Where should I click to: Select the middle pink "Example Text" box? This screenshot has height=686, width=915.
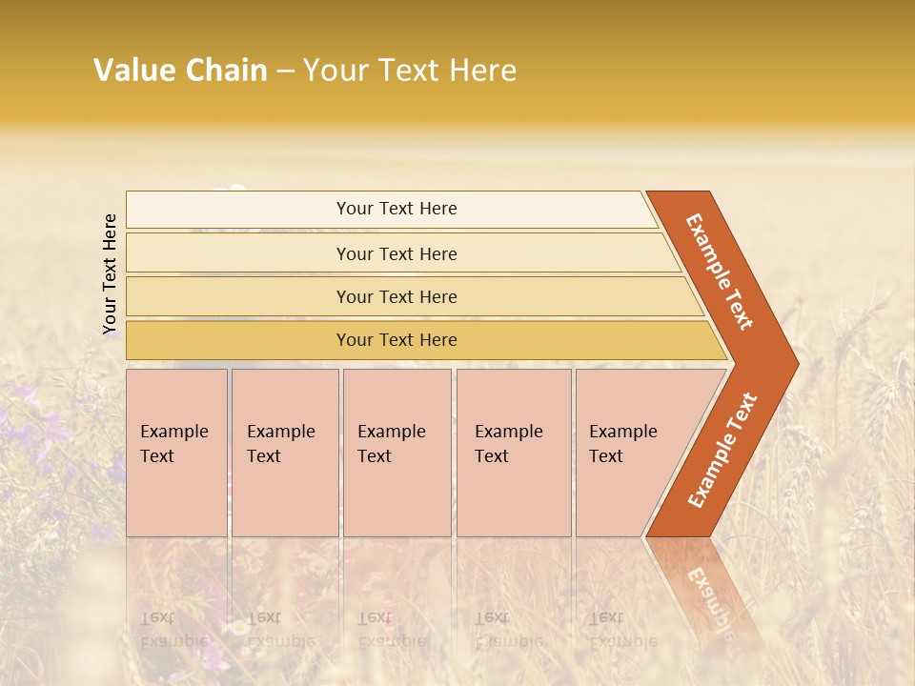(x=396, y=452)
